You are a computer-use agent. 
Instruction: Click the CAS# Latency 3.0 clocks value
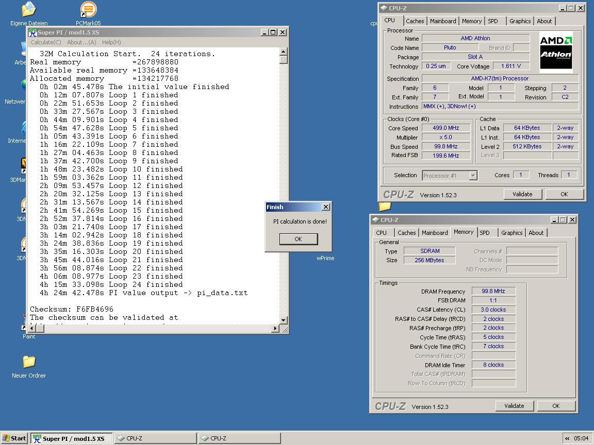(x=493, y=310)
